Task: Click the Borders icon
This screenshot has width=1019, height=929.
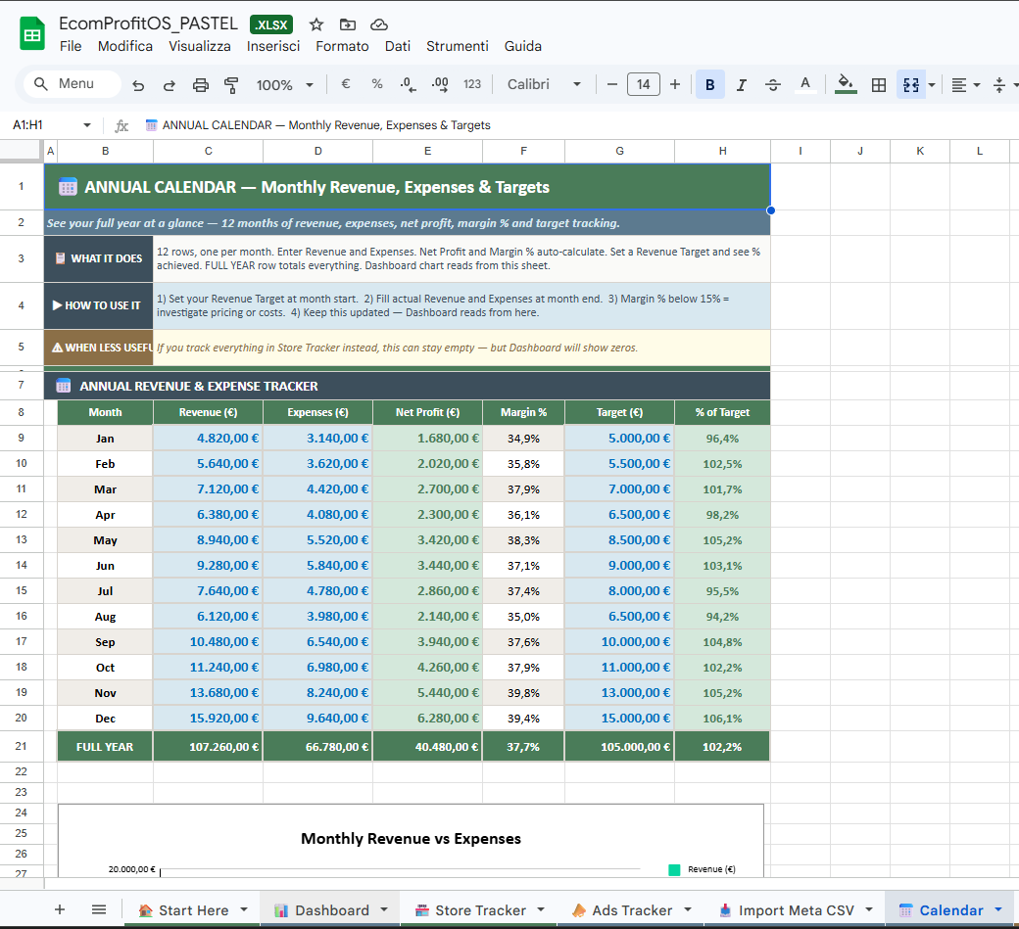Action: pos(879,85)
